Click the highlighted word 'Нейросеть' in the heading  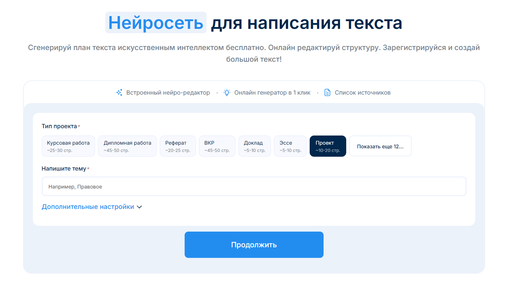pyautogui.click(x=155, y=23)
